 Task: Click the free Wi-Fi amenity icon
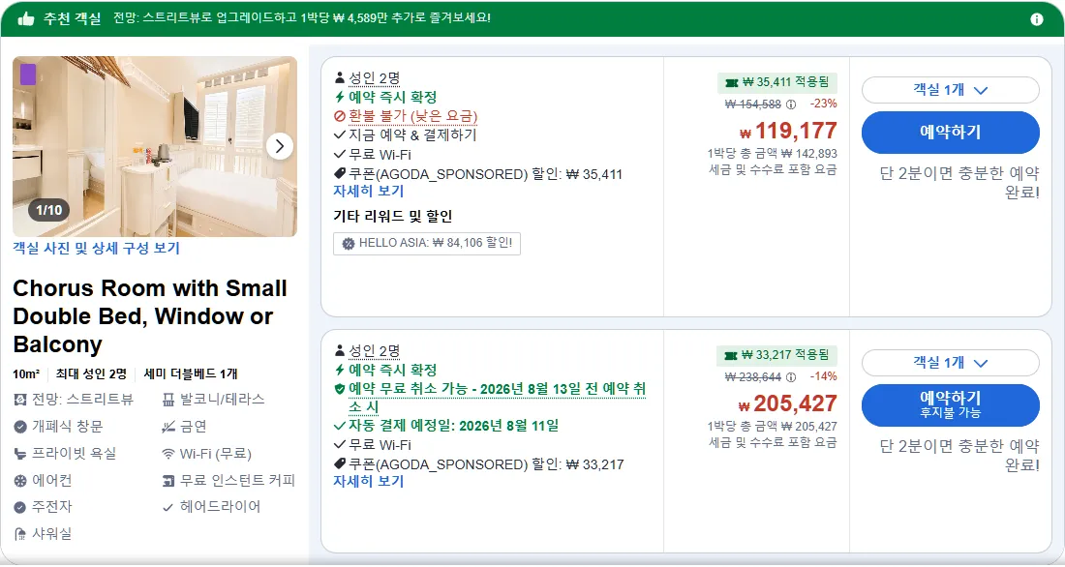(168, 454)
